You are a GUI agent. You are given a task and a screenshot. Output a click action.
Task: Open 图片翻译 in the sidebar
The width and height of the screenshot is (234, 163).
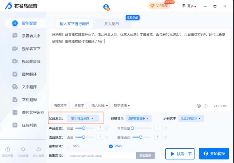[x=25, y=74]
